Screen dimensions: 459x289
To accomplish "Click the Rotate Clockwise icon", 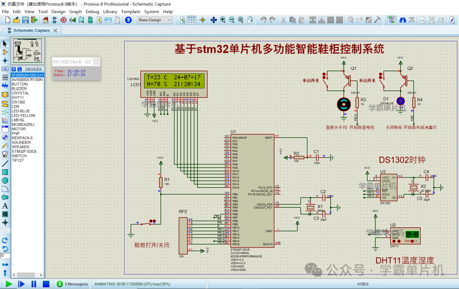I will (x=5, y=240).
